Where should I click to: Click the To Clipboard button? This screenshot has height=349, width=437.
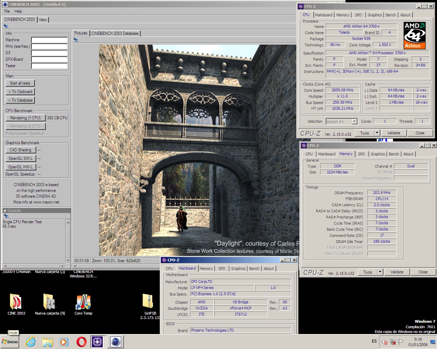[20, 92]
